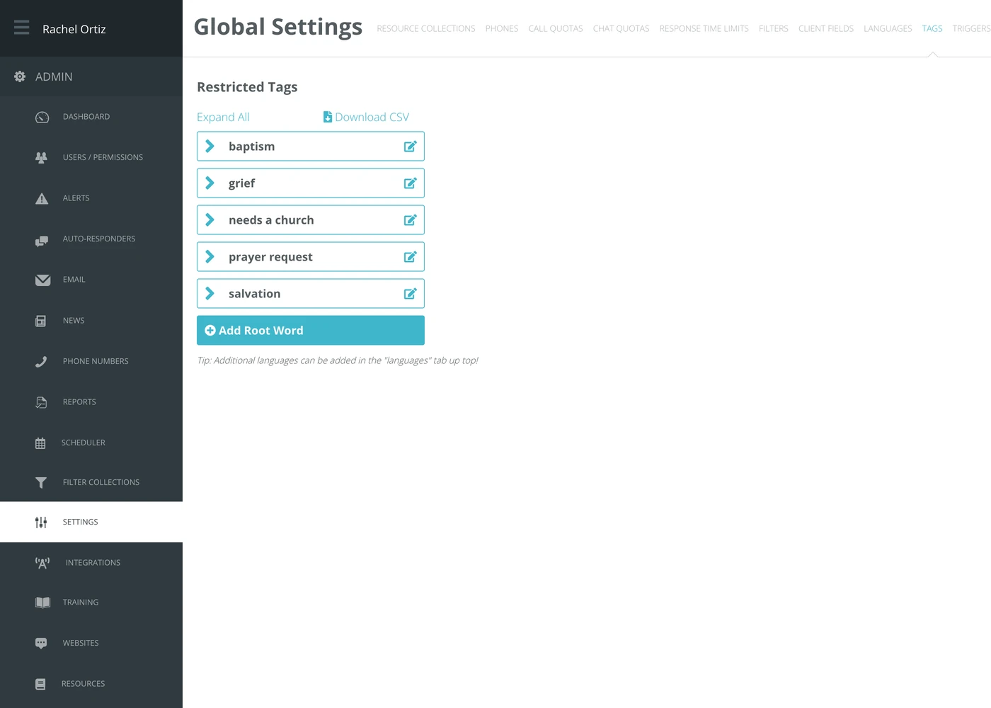Open the Scheduler sidebar label

click(83, 443)
